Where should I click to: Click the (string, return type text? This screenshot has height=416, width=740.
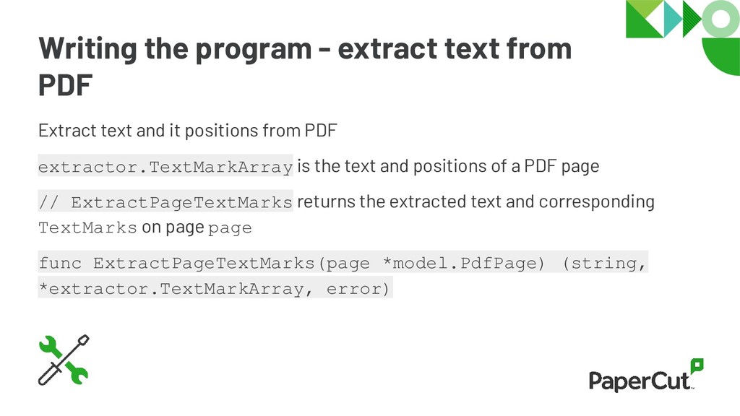[604, 262]
